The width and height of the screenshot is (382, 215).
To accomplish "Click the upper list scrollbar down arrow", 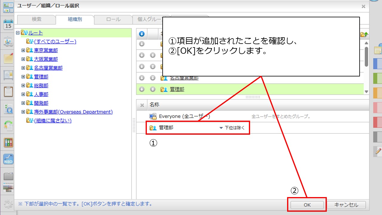I will click(366, 92).
